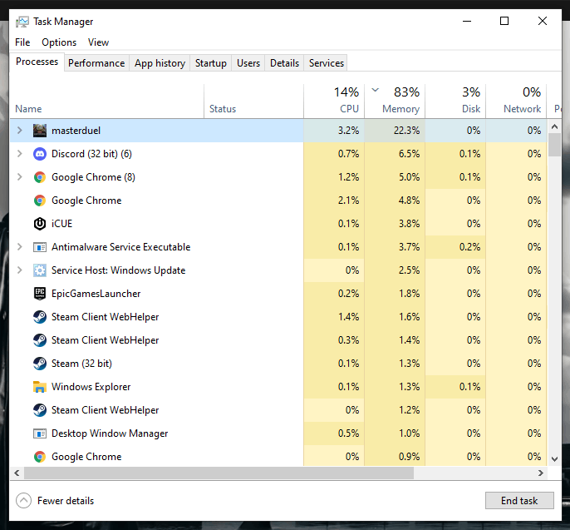Sort by the Disk column header
Screen dimensions: 570x530
coord(455,102)
